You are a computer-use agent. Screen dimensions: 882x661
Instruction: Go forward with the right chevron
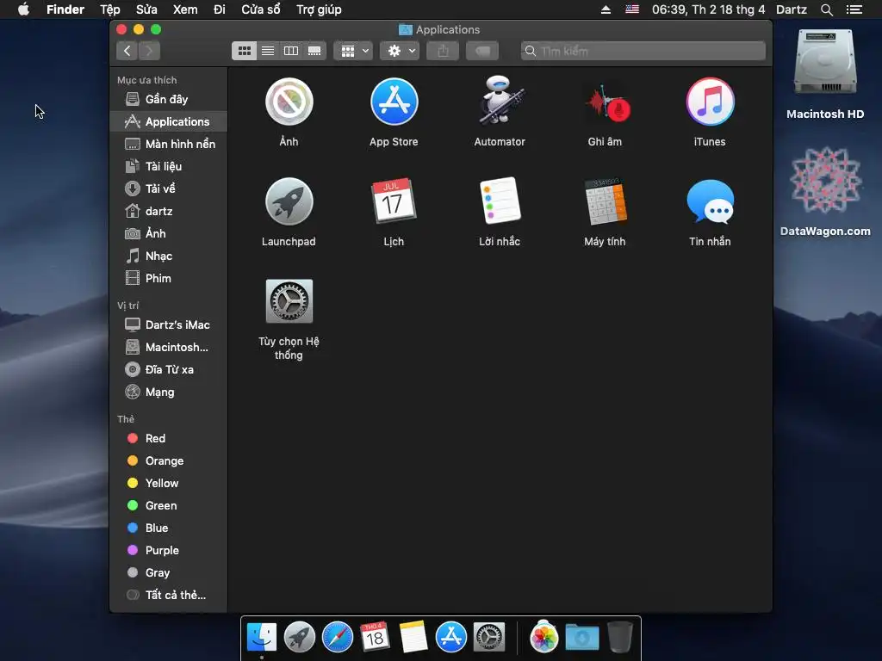coord(149,51)
